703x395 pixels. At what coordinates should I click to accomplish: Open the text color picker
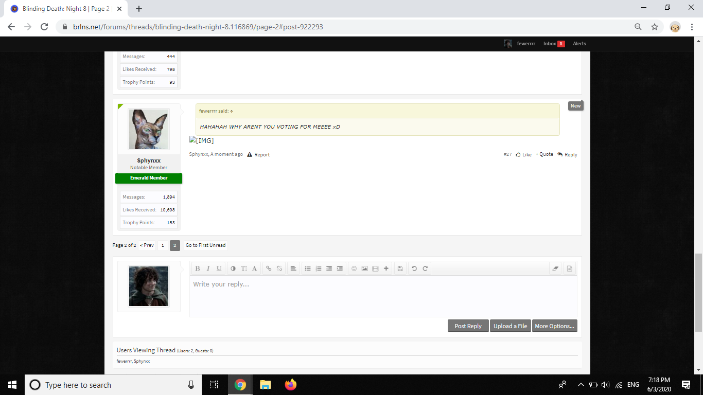click(233, 268)
